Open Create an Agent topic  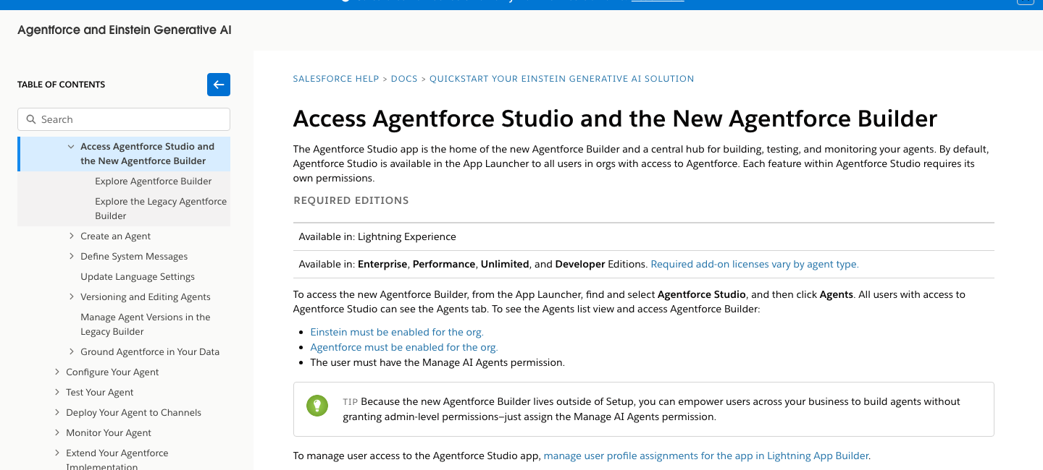click(x=116, y=236)
